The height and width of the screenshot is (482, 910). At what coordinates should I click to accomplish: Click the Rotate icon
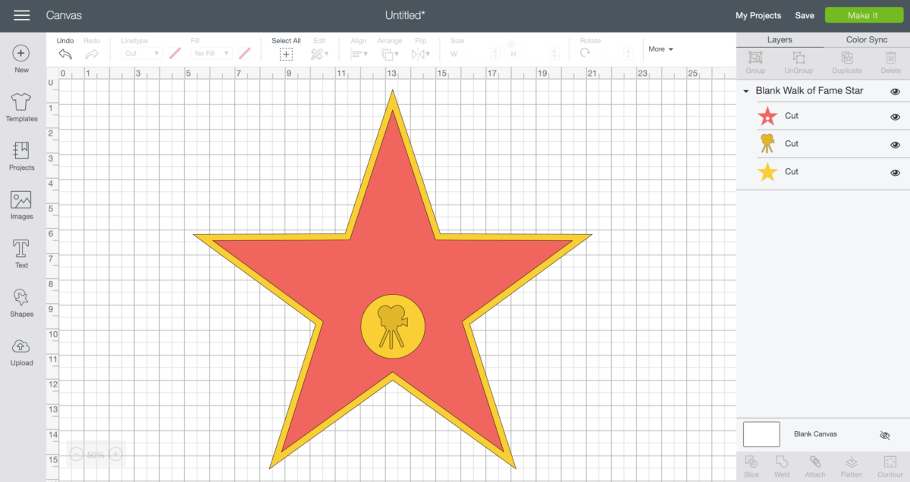(585, 53)
